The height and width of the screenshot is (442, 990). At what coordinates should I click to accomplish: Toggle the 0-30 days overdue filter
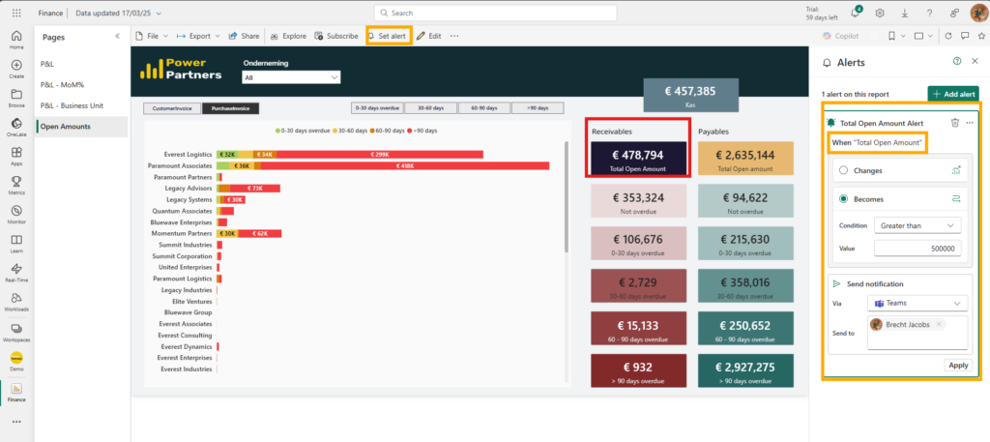[x=378, y=108]
